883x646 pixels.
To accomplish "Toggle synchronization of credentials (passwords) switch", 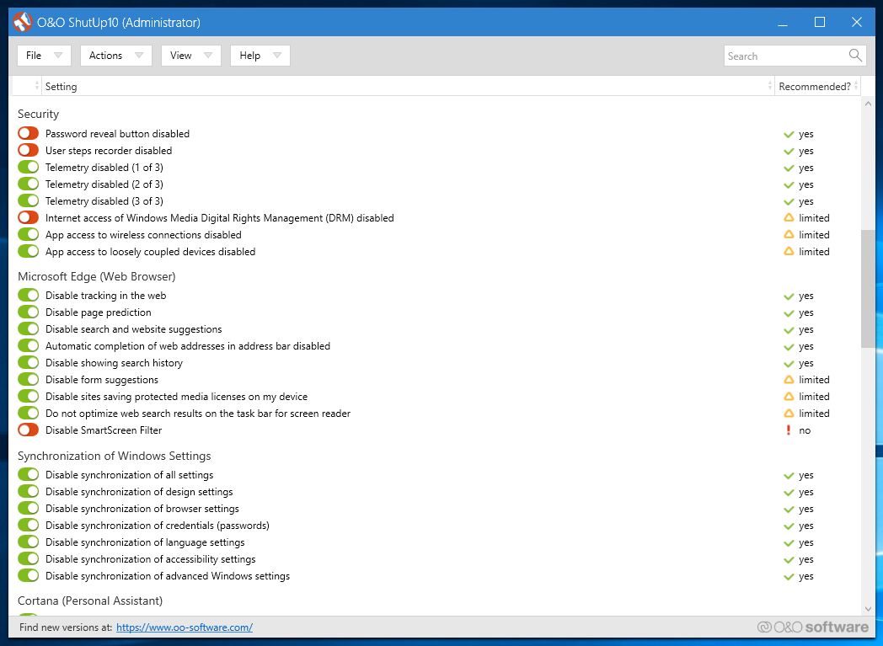I will (x=28, y=526).
